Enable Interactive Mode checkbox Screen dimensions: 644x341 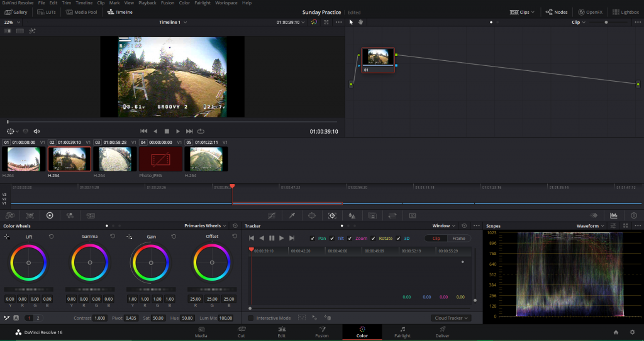pyautogui.click(x=251, y=318)
